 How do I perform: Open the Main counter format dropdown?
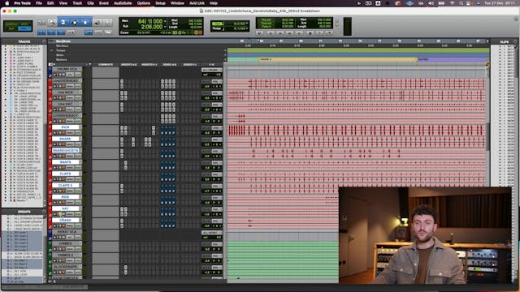(165, 21)
